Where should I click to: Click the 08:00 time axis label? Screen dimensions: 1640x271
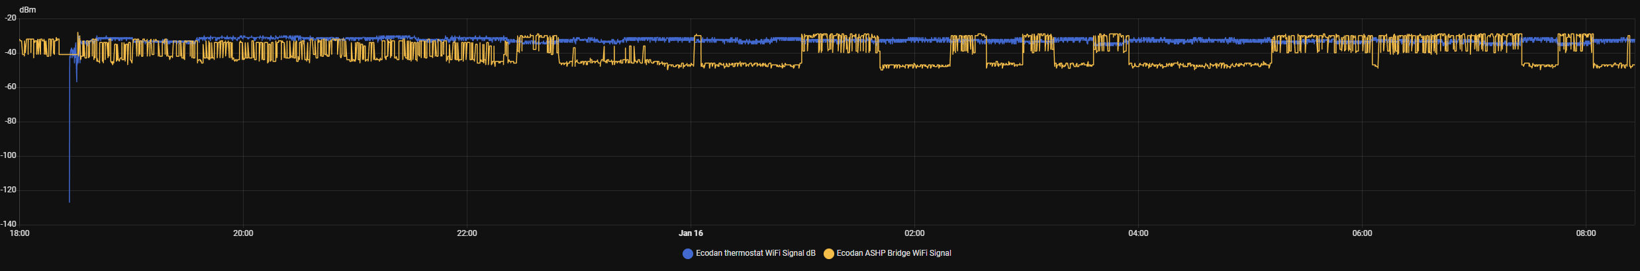(x=1586, y=233)
